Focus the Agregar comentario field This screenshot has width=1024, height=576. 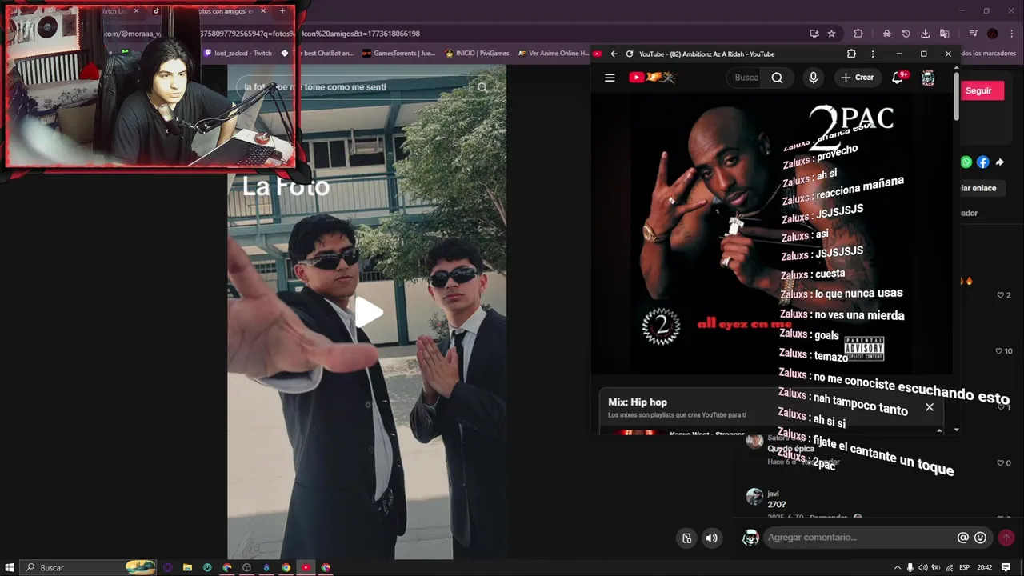pyautogui.click(x=860, y=538)
